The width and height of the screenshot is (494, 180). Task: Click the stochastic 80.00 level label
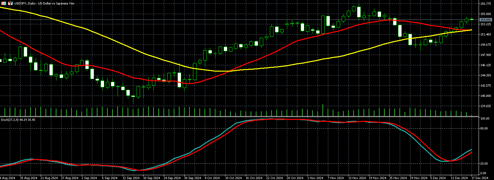click(x=484, y=129)
